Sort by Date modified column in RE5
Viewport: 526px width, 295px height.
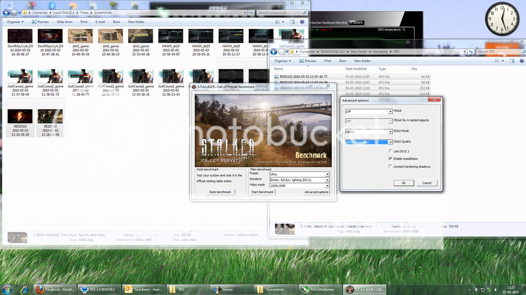click(x=356, y=69)
